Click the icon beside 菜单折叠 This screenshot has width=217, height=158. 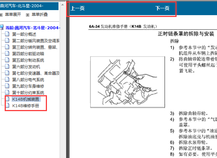(28, 15)
